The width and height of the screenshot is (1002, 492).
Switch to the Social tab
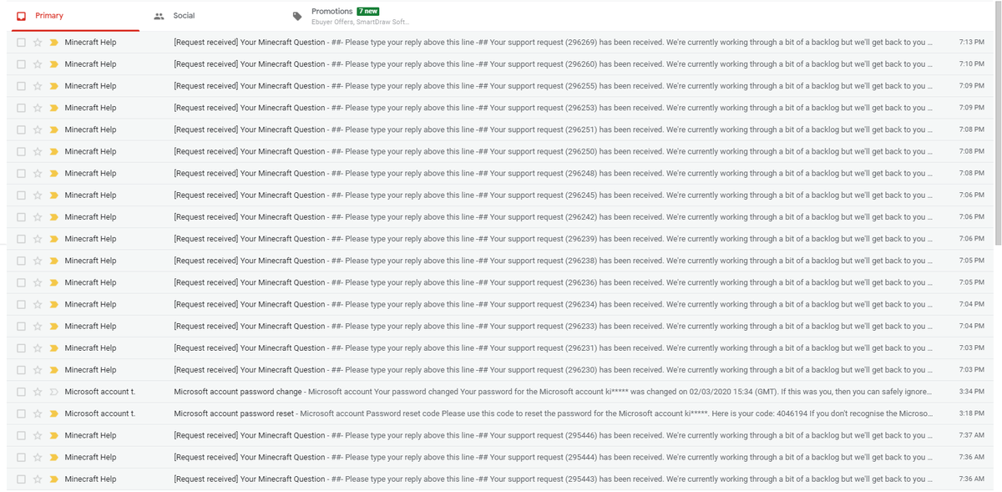pos(209,16)
